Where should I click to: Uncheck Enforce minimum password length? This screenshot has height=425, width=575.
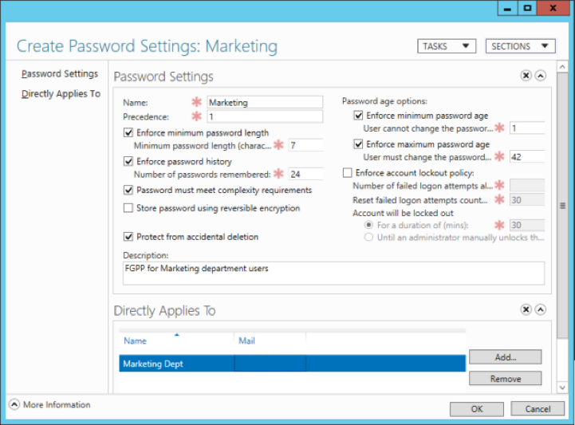(129, 133)
